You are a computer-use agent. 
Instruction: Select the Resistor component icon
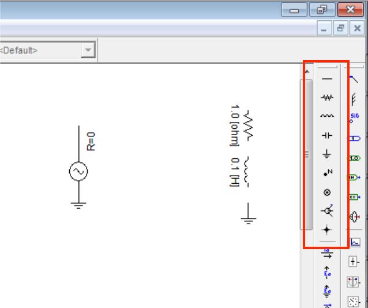(x=326, y=98)
